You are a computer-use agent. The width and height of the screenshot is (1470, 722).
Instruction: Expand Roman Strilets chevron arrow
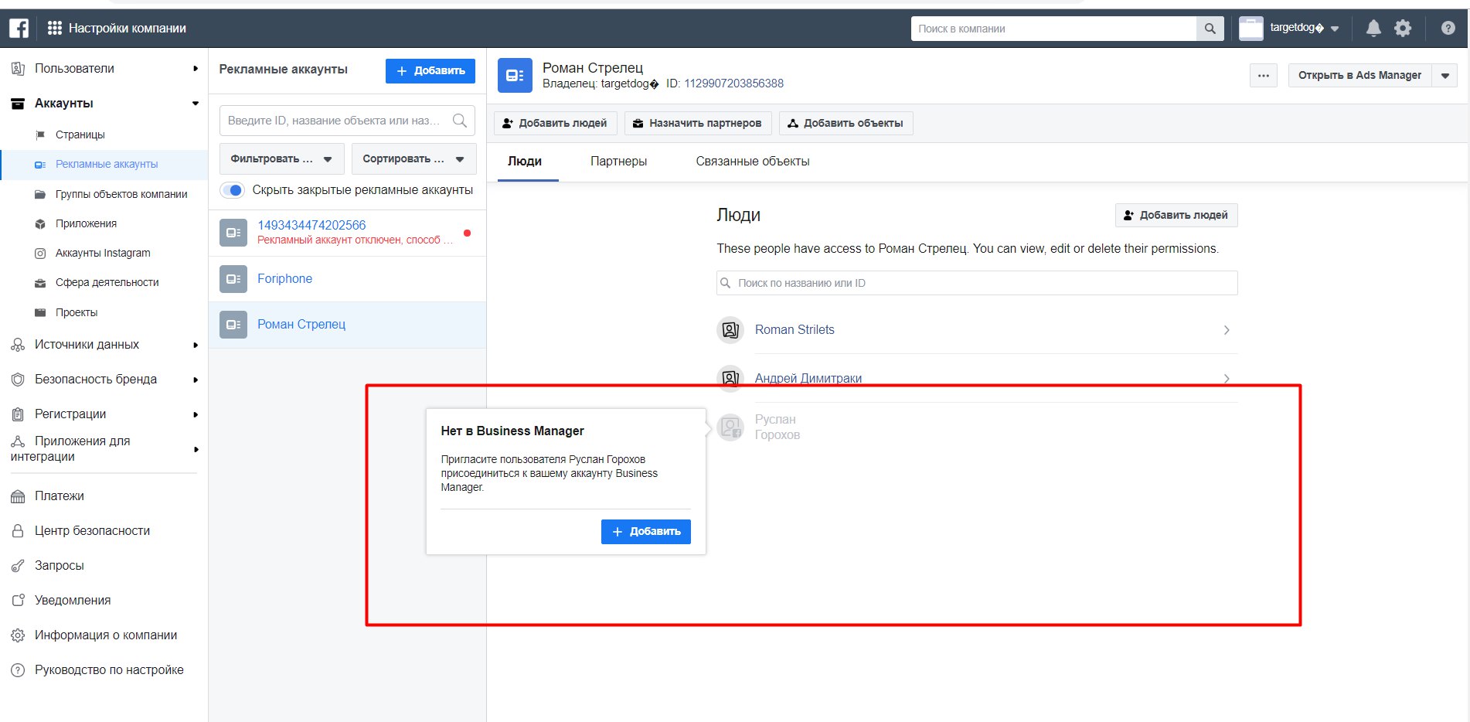(x=1227, y=330)
